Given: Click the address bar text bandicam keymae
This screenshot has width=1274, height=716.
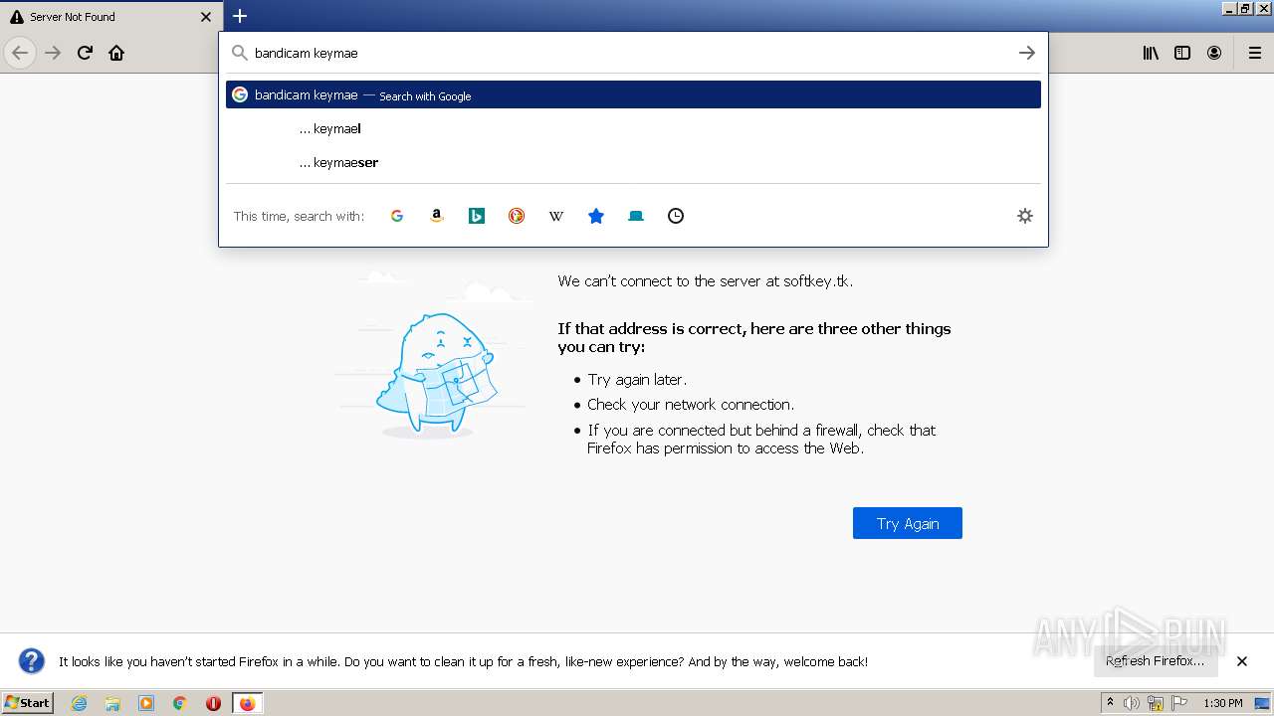Looking at the screenshot, I should [306, 53].
